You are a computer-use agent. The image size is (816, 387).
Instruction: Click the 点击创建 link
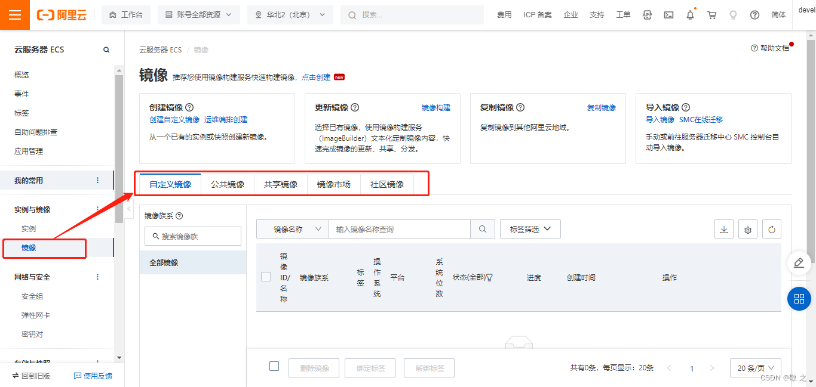click(x=316, y=78)
